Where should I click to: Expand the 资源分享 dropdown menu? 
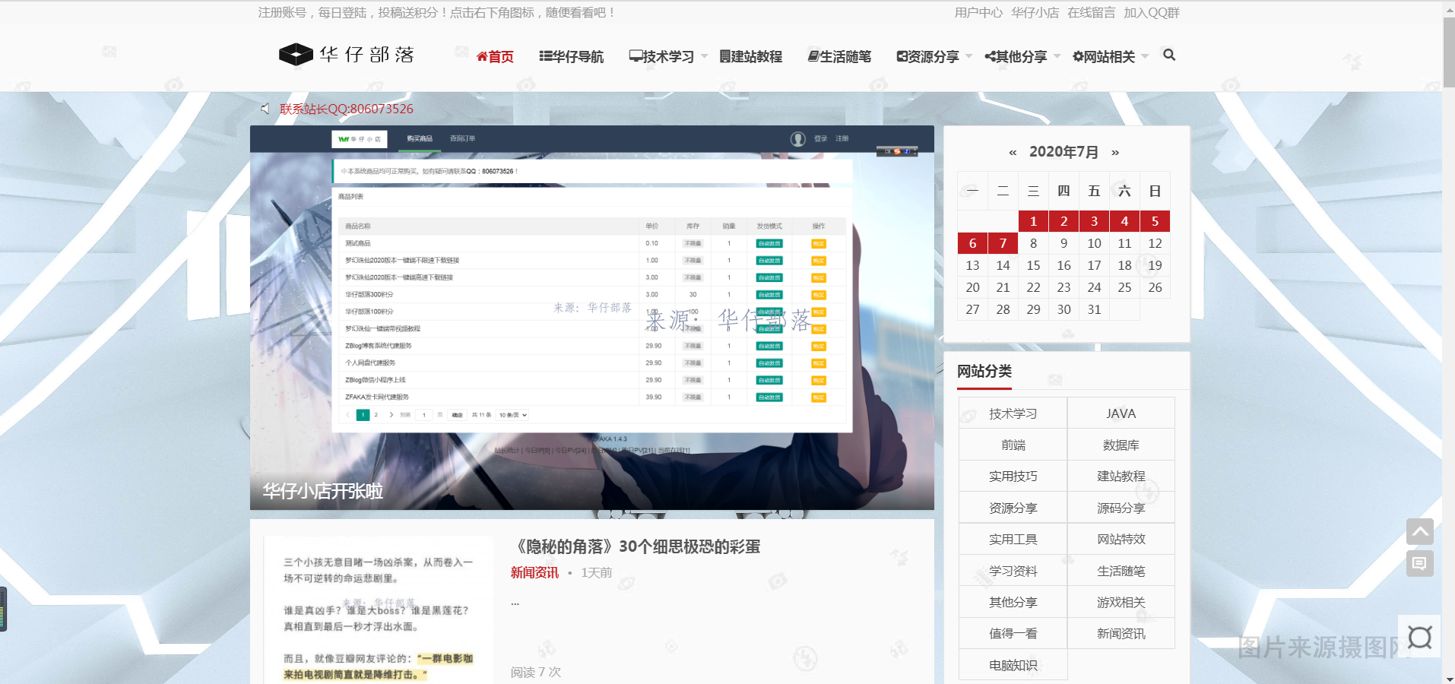click(934, 56)
